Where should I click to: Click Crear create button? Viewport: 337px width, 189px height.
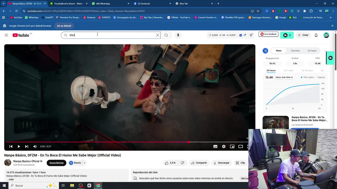click(303, 35)
